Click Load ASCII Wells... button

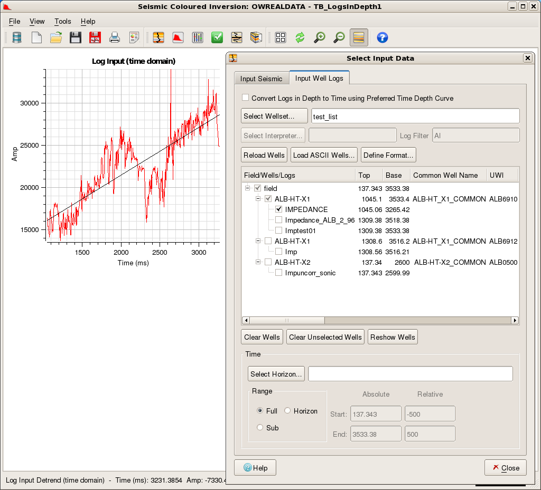324,155
